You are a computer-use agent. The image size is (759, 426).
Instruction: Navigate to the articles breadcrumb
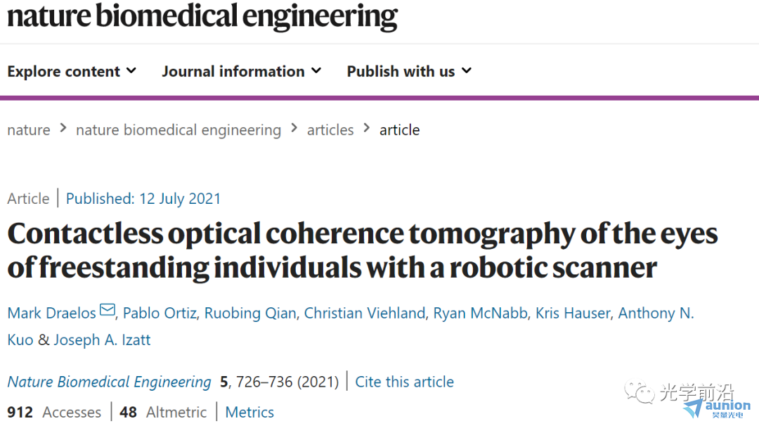click(330, 130)
